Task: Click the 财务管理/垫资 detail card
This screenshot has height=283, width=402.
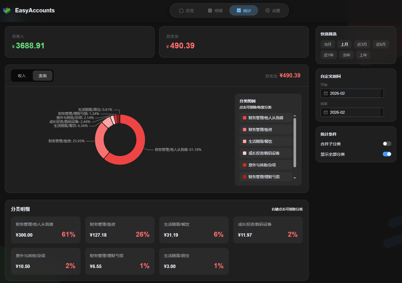Action: [120, 230]
